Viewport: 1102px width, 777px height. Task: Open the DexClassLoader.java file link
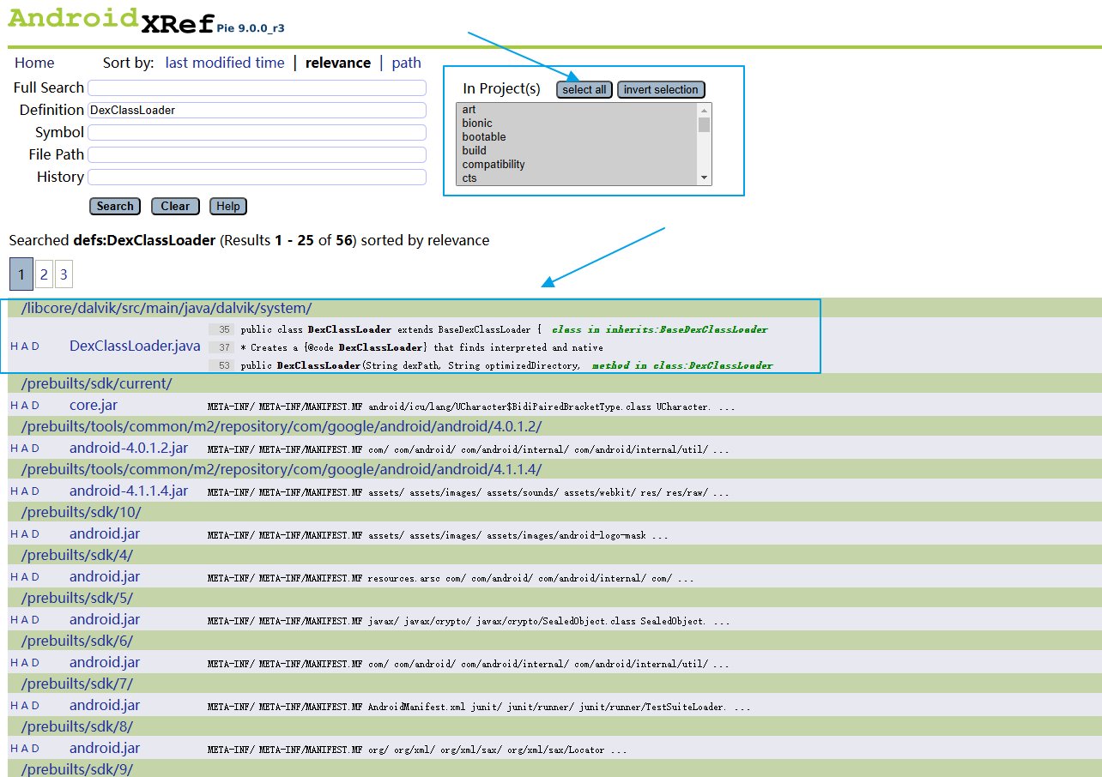[x=135, y=346]
